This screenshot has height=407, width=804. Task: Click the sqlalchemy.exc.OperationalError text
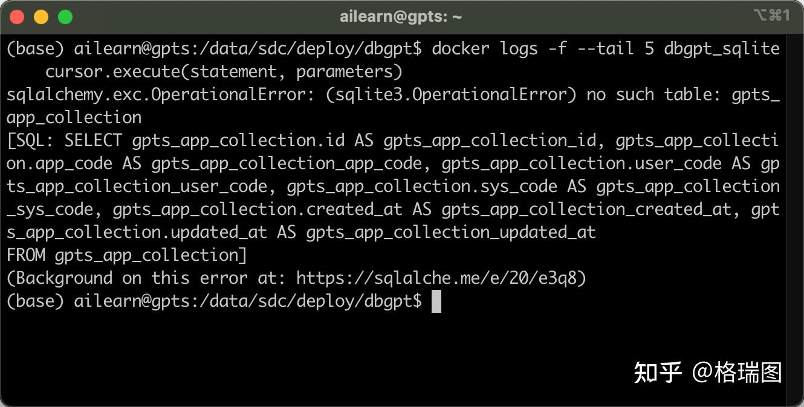pyautogui.click(x=161, y=94)
